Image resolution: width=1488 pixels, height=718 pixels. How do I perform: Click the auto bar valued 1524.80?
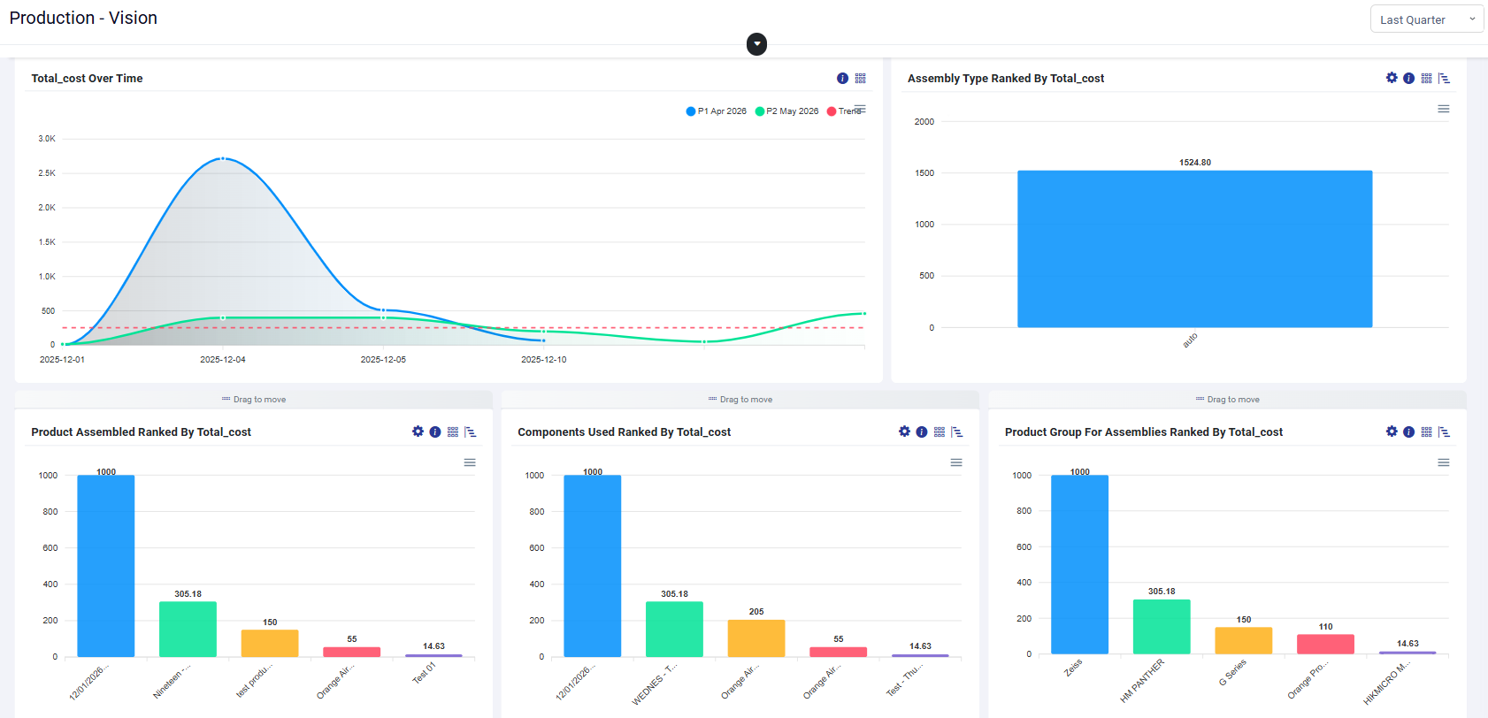pyautogui.click(x=1194, y=248)
